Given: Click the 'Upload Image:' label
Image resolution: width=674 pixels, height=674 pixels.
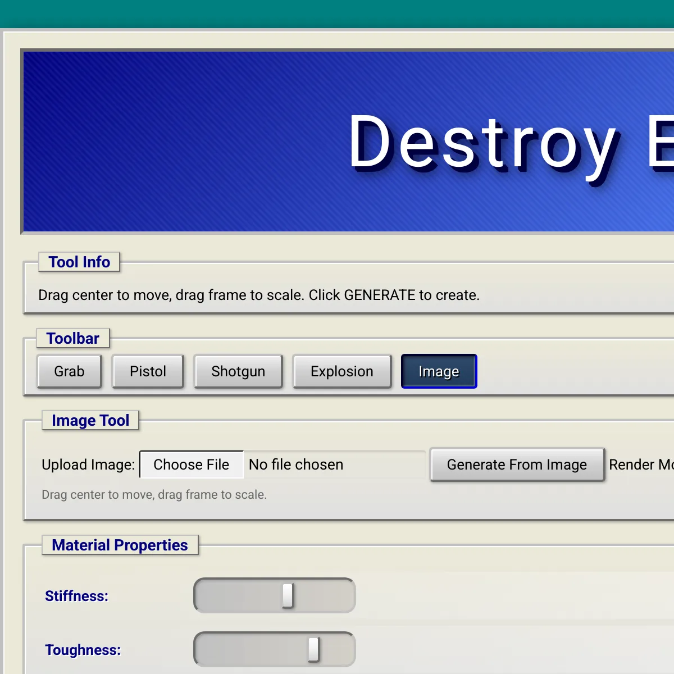Looking at the screenshot, I should coord(88,464).
